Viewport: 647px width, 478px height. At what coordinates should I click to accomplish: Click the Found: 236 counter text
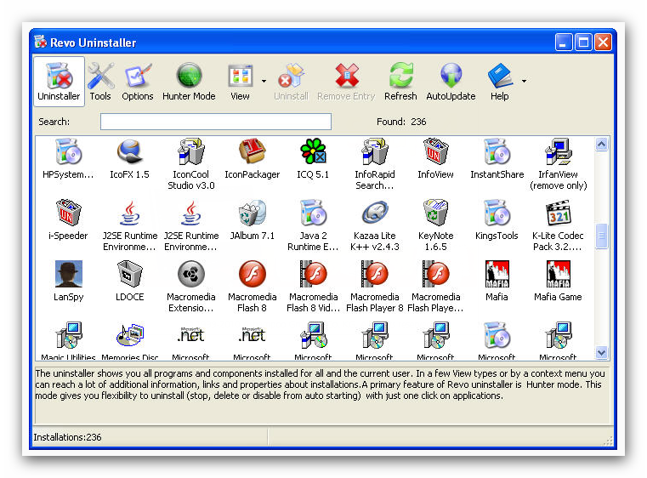[401, 122]
